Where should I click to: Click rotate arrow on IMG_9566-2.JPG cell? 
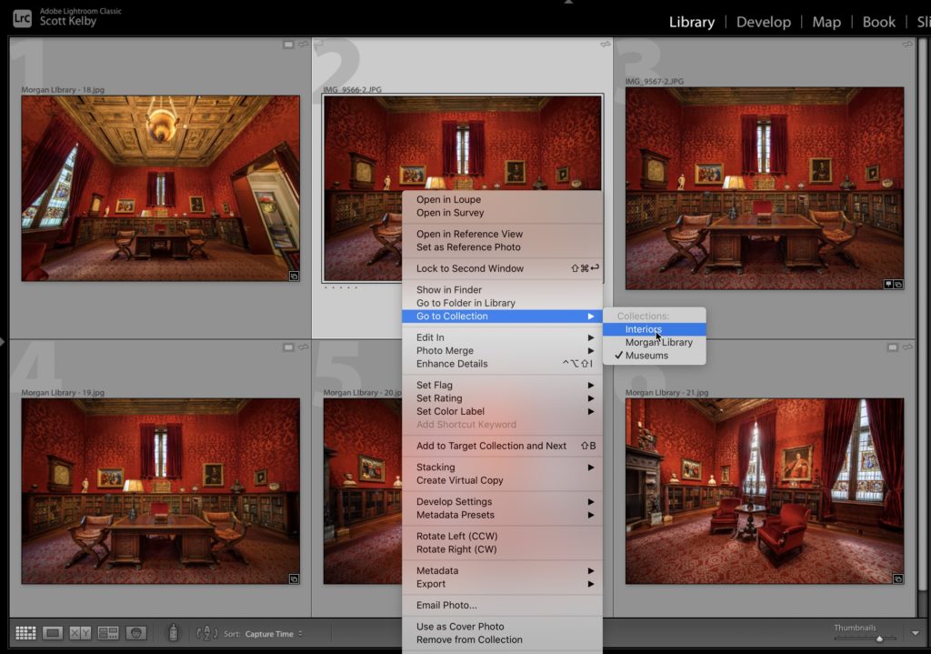[605, 44]
